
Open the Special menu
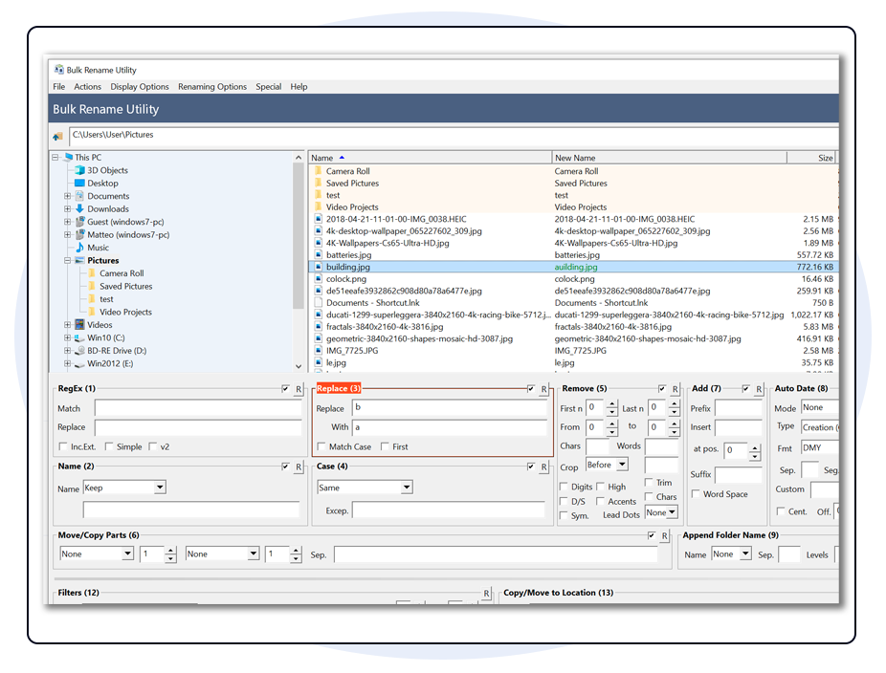[x=269, y=86]
